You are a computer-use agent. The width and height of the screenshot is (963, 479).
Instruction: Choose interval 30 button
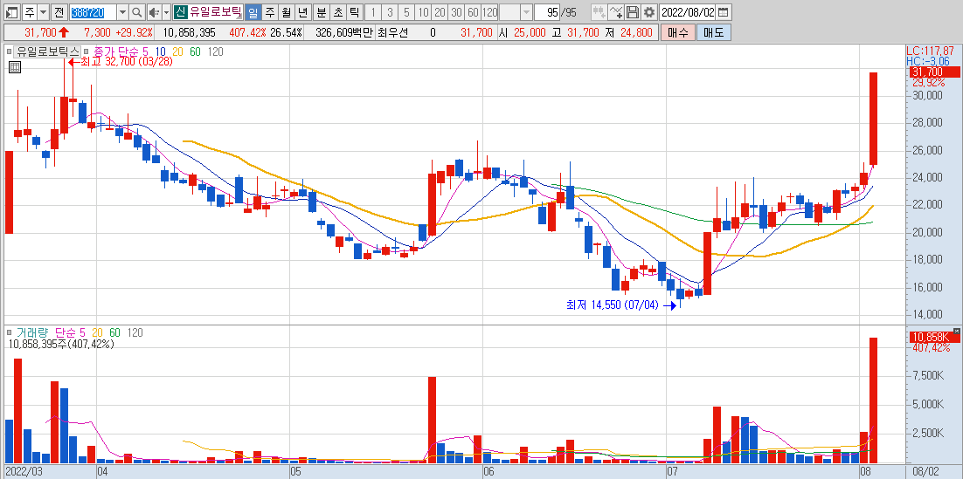pos(455,12)
